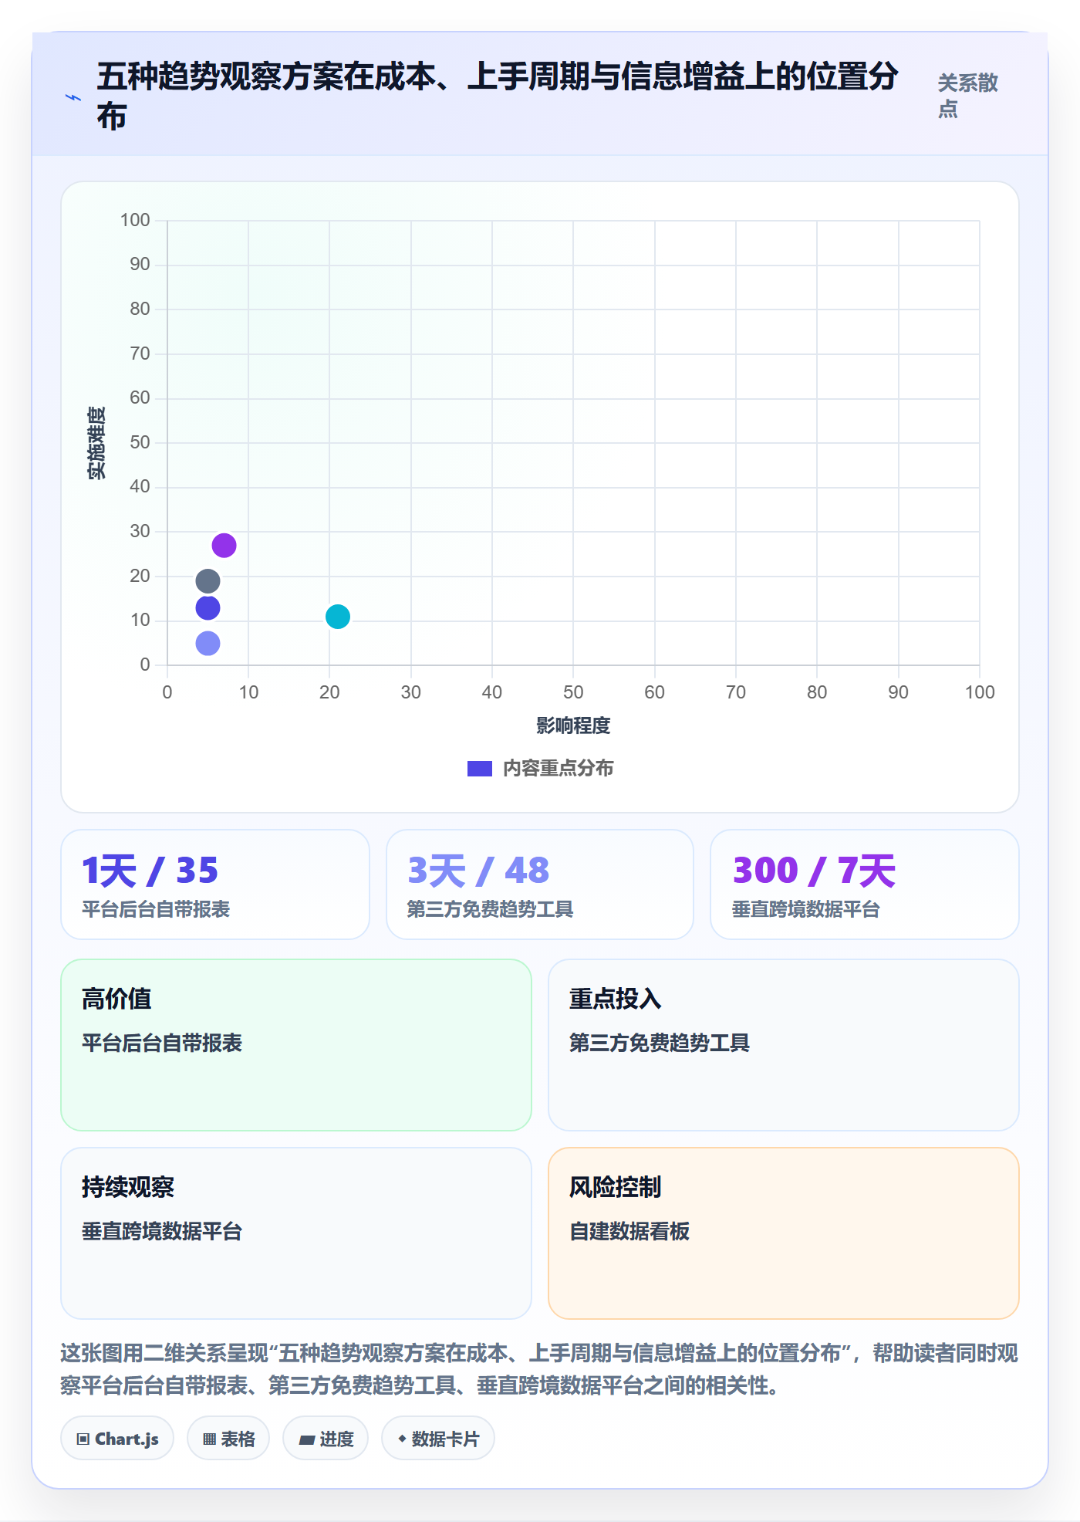
Task: Click the 影响程度 x-axis title
Action: click(573, 725)
